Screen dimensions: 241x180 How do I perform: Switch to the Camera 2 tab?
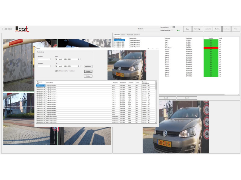point(124,34)
